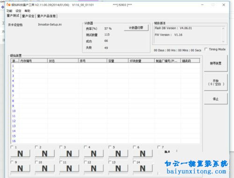This screenshot has height=178, width=234.
Task: Tick the port 3 checkbox
Action: tap(61, 147)
